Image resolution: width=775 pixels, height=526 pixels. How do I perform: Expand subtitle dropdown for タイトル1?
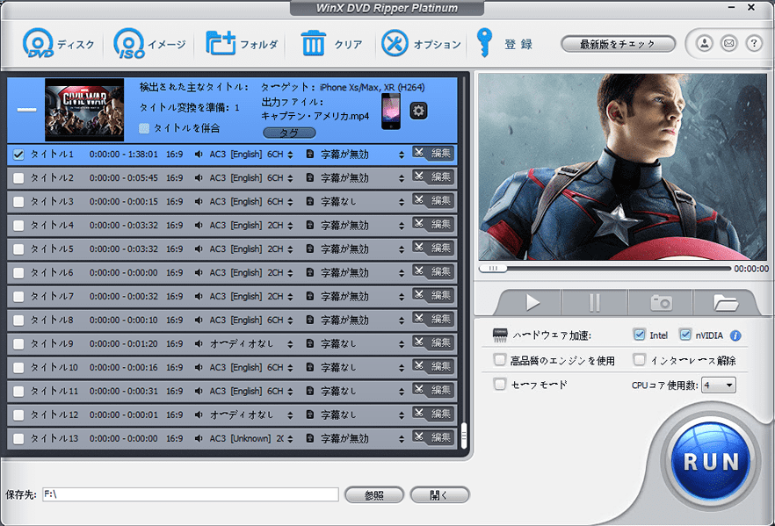pos(402,155)
